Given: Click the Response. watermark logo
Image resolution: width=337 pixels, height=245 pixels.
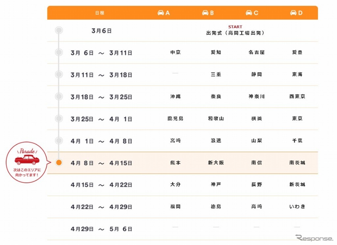Looking at the screenshot, I should 314,238.
